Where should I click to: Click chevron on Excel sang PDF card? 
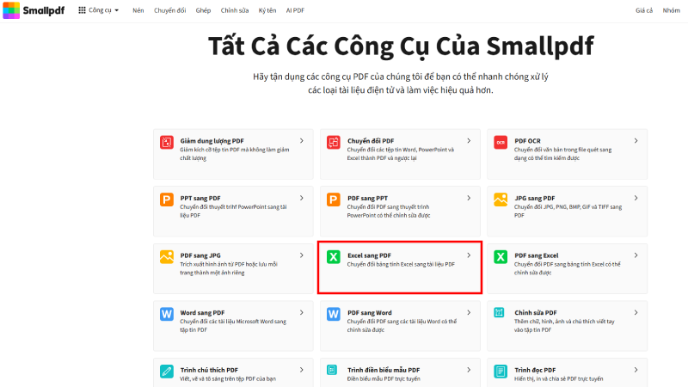click(x=469, y=255)
